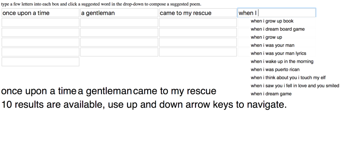The height and width of the screenshot is (146, 341).
Task: Focus the empty box below "once upon a time"
Action: tap(41, 22)
